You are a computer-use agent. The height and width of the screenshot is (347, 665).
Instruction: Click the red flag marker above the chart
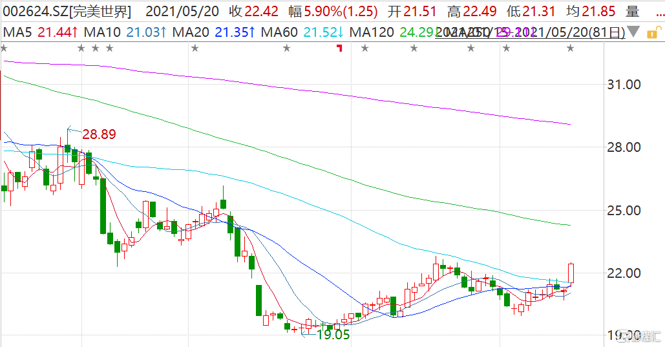[339, 48]
